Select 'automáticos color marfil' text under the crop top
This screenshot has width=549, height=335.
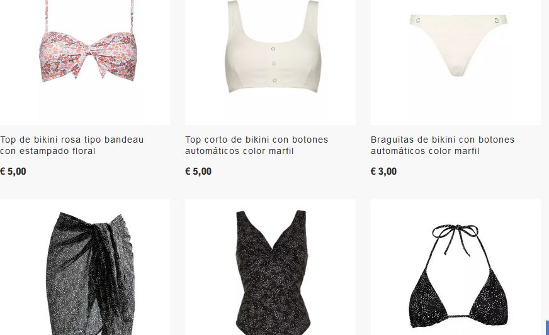239,151
